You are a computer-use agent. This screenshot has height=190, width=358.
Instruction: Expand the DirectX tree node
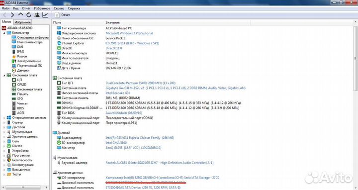click(x=4, y=146)
